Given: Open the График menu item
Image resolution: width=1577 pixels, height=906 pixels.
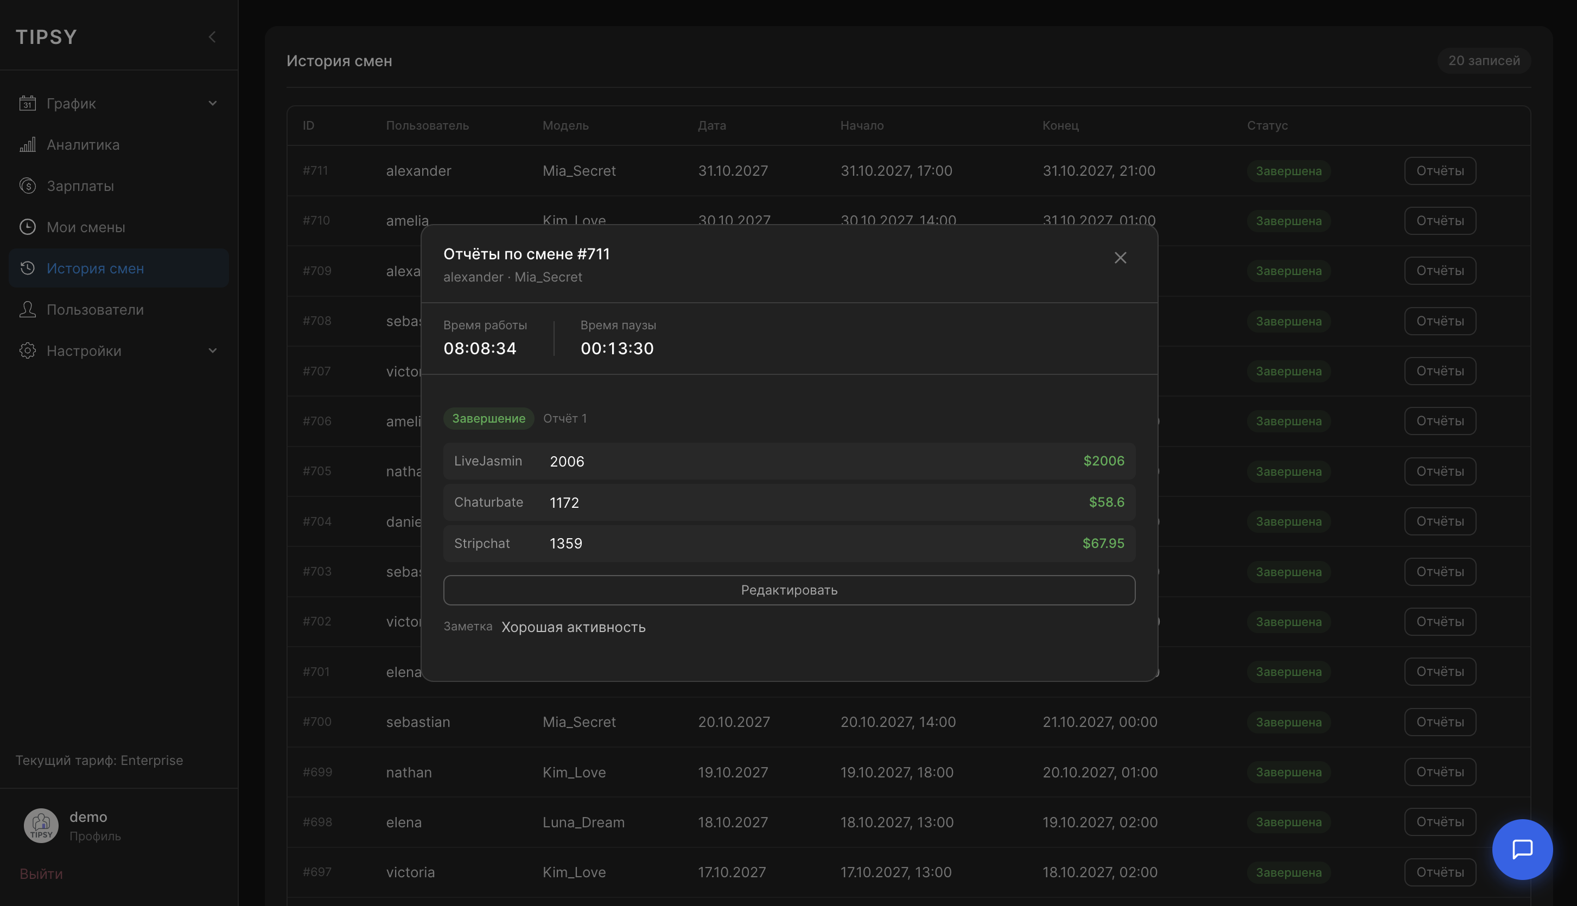Looking at the screenshot, I should 119,103.
